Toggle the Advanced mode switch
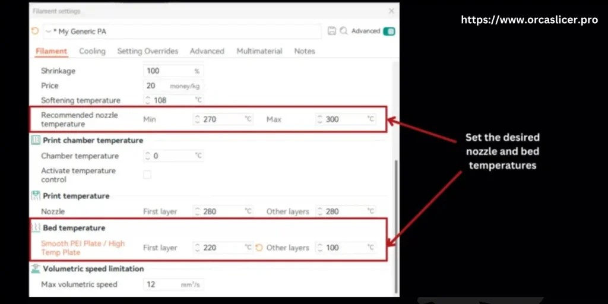Screen dimensions: 608x304 [x=389, y=31]
